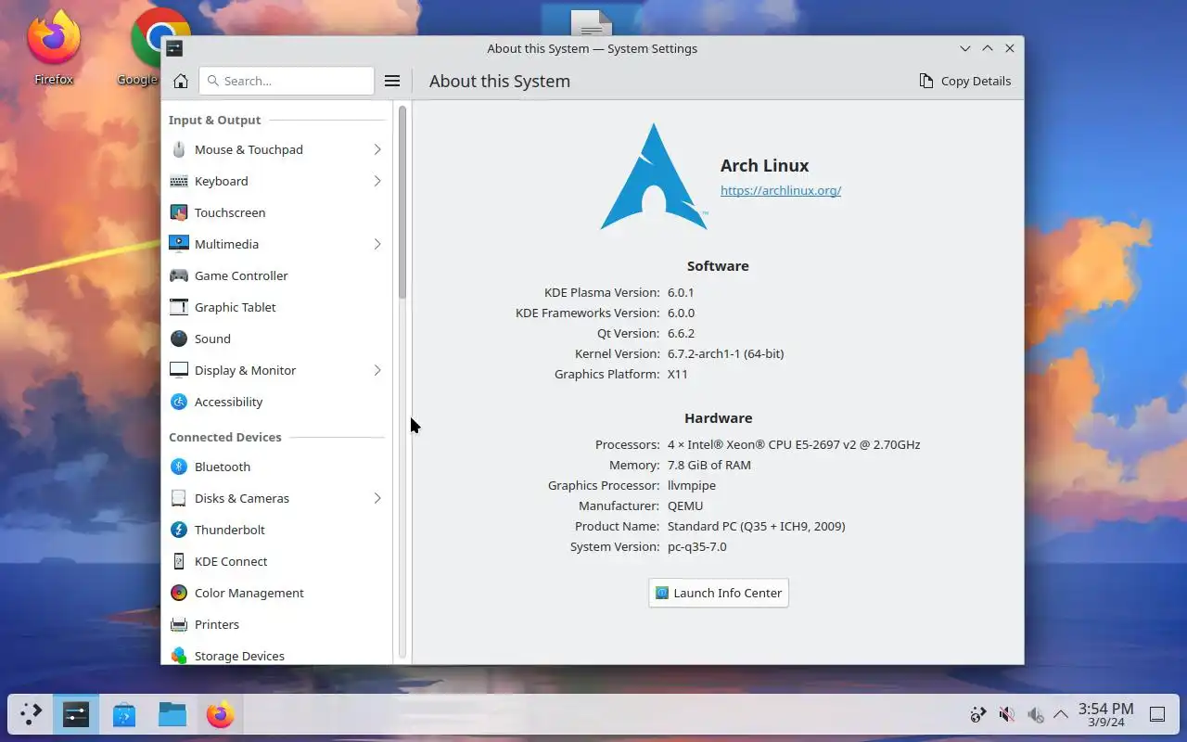This screenshot has height=742, width=1187.
Task: Open Accessibility icon
Action: coord(179,402)
